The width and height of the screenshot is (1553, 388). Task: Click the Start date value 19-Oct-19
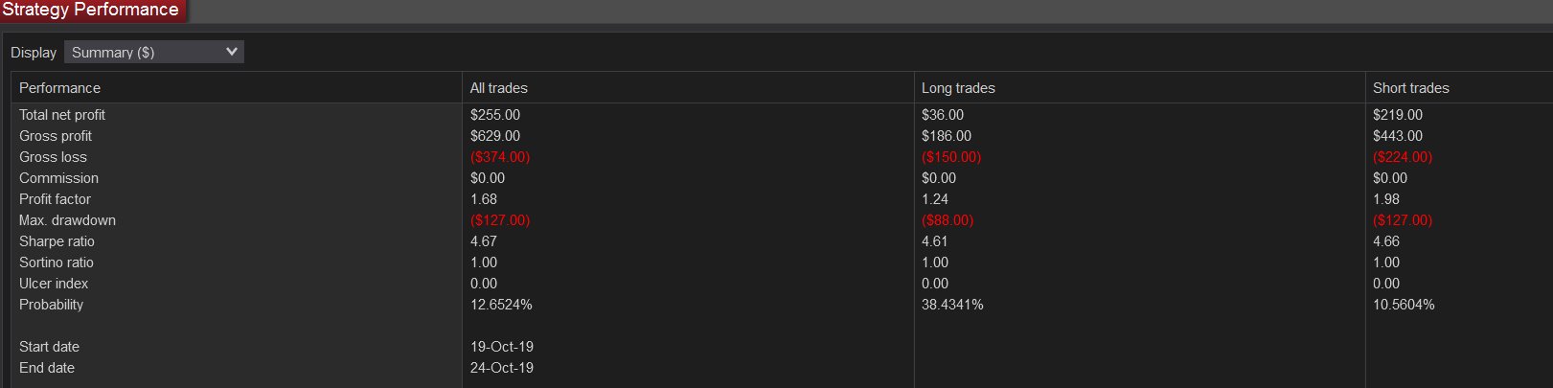click(502, 347)
